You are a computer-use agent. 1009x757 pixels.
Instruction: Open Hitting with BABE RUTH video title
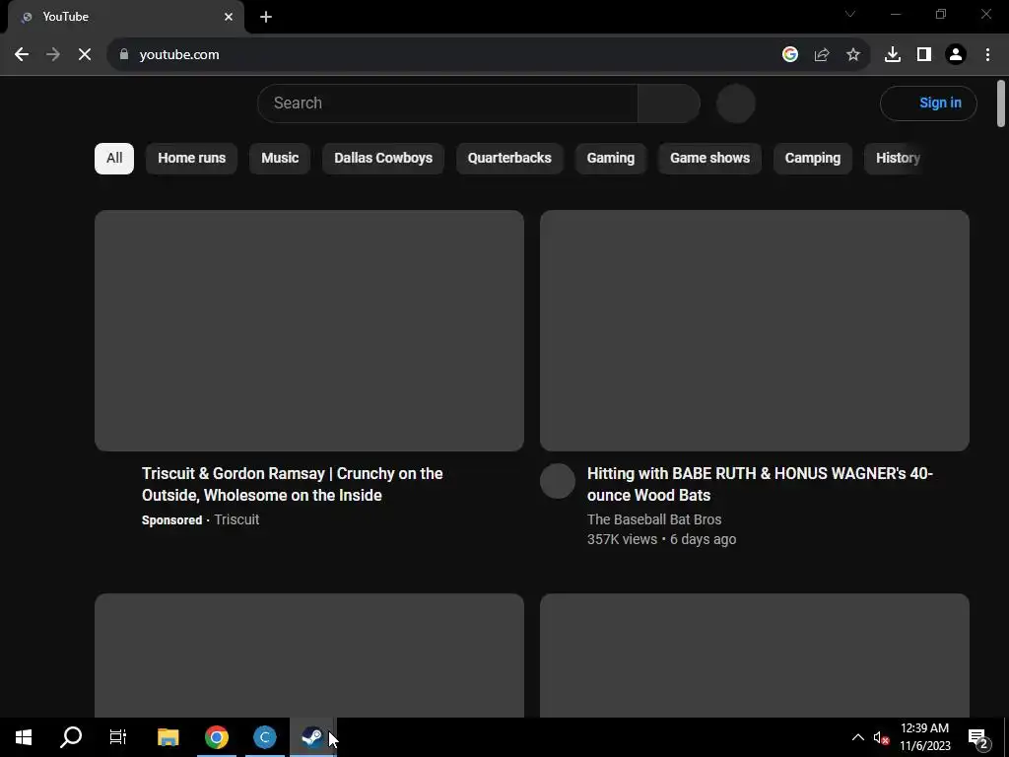[760, 484]
